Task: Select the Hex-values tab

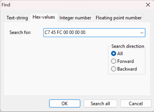Action: point(44,17)
